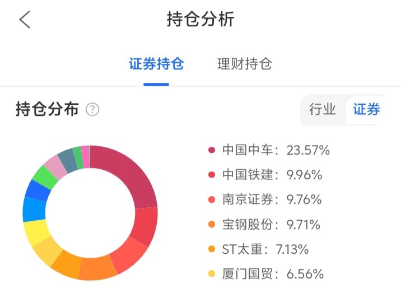
Task: Click the yellow donut chart segment
Action: pos(36,233)
